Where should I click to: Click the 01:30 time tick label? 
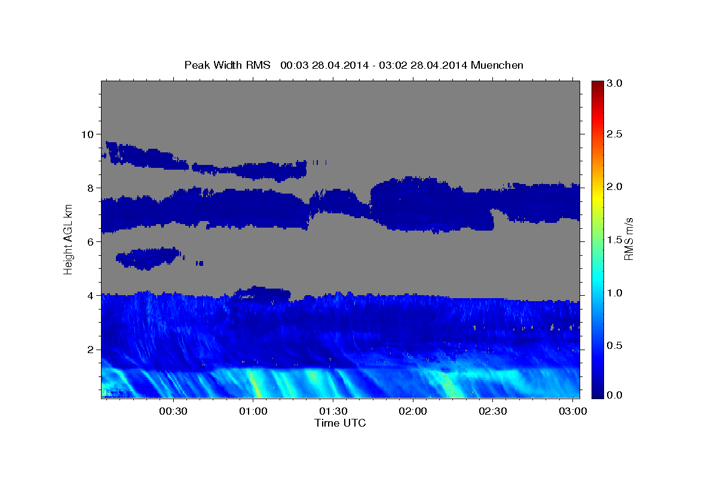coord(333,412)
